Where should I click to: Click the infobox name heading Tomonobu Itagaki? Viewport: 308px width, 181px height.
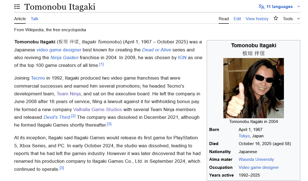point(253,46)
